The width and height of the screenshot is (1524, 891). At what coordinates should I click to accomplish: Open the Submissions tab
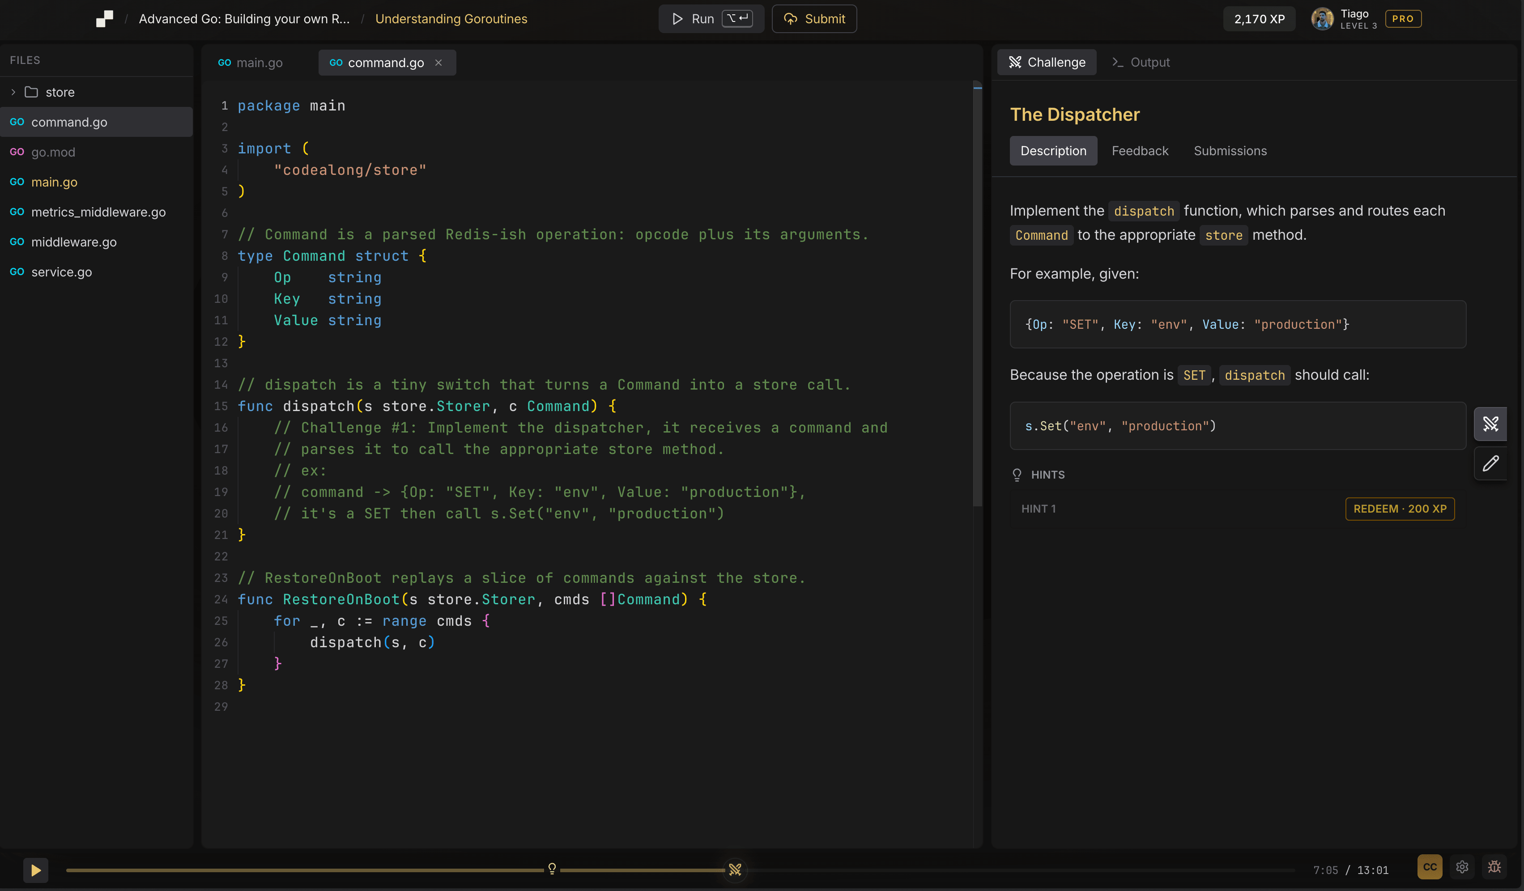[1230, 151]
